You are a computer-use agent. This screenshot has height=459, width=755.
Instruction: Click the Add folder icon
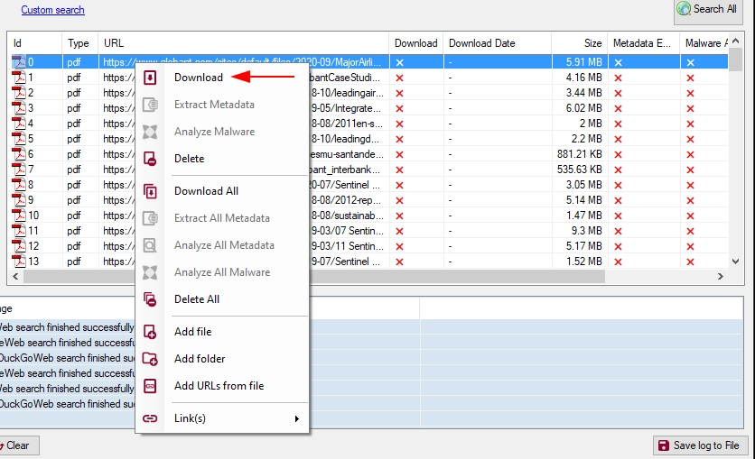point(151,359)
